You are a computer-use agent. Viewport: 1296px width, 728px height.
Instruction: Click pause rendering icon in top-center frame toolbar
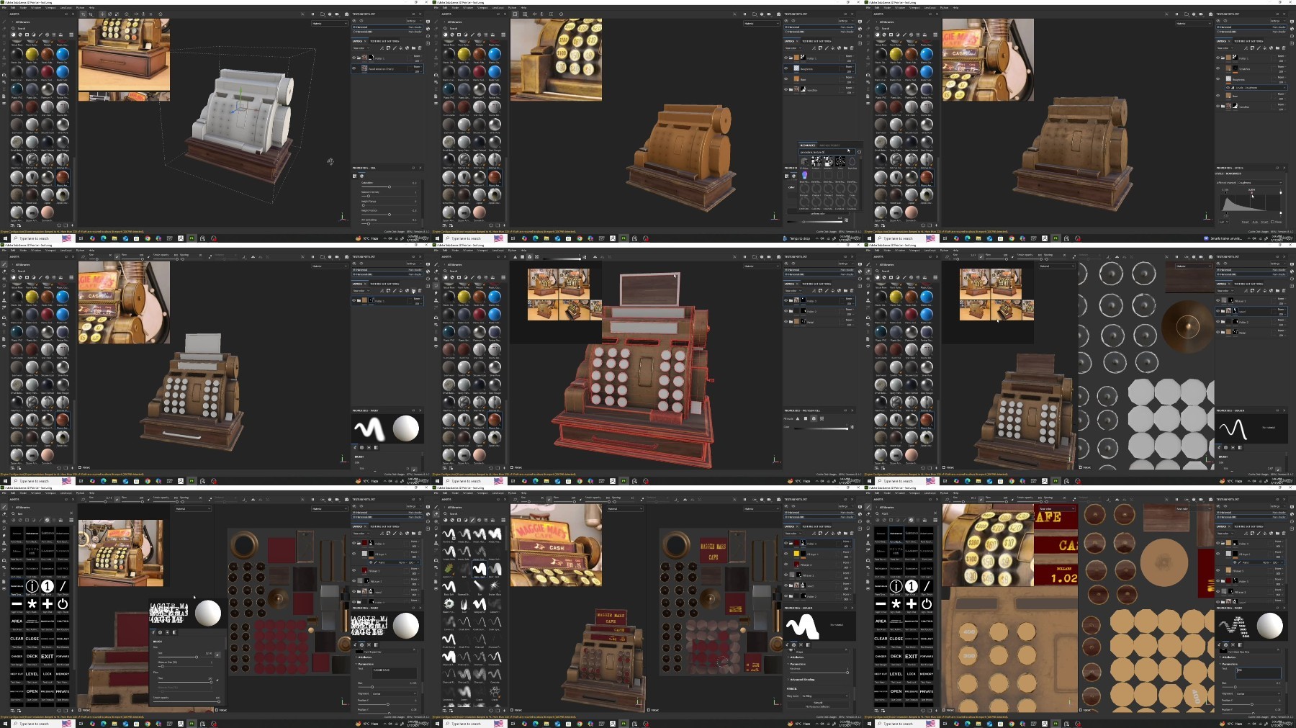coord(744,14)
